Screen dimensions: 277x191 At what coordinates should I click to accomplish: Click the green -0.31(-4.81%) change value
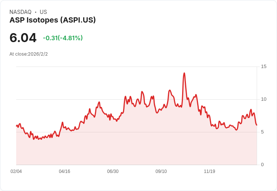point(62,38)
